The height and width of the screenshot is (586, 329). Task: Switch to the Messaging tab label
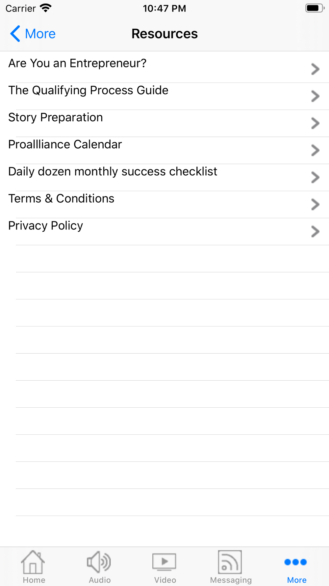pyautogui.click(x=231, y=580)
